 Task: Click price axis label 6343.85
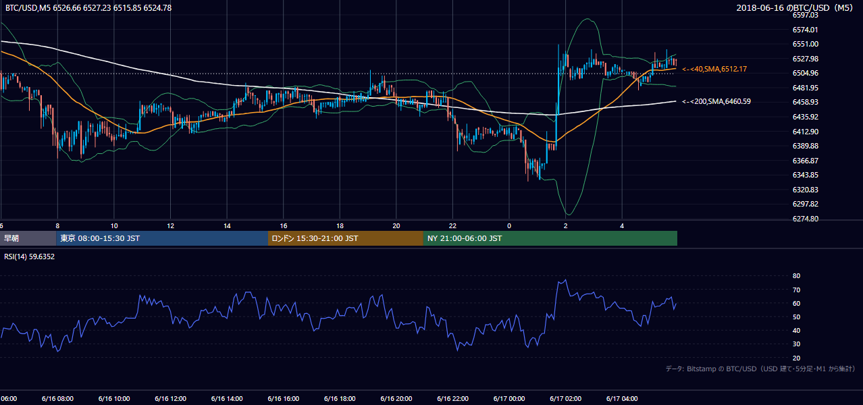[x=805, y=175]
